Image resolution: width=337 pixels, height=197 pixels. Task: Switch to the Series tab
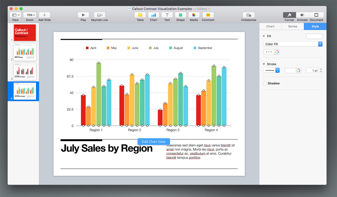293,26
